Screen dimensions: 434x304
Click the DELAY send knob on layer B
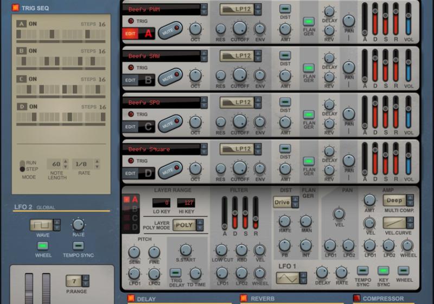[329, 59]
